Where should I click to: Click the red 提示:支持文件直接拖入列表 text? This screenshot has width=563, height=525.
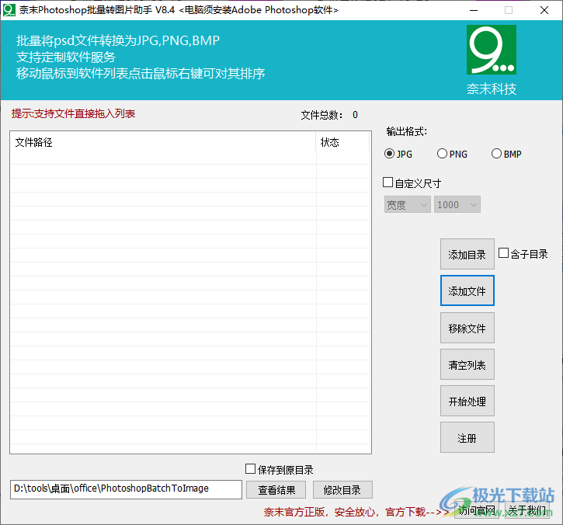[73, 113]
